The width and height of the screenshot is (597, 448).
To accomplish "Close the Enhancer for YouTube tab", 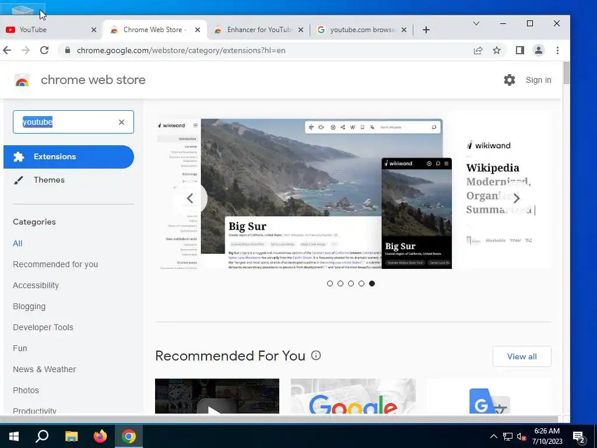I will coord(300,30).
